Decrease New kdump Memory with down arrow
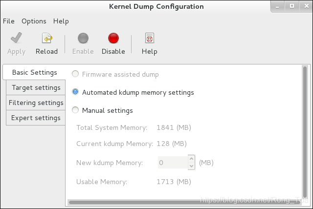 click(x=191, y=166)
